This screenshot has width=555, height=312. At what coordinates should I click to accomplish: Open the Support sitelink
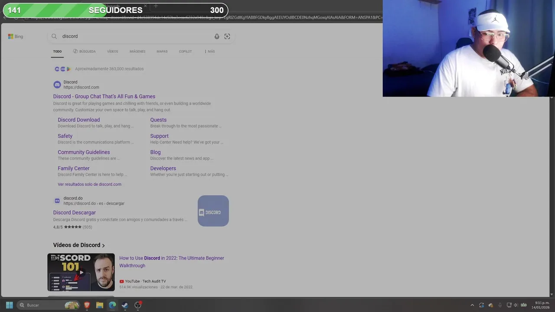click(x=159, y=136)
